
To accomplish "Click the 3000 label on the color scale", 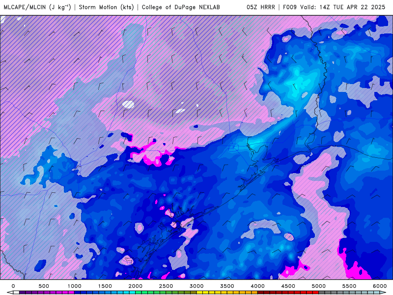I will pyautogui.click(x=196, y=286).
